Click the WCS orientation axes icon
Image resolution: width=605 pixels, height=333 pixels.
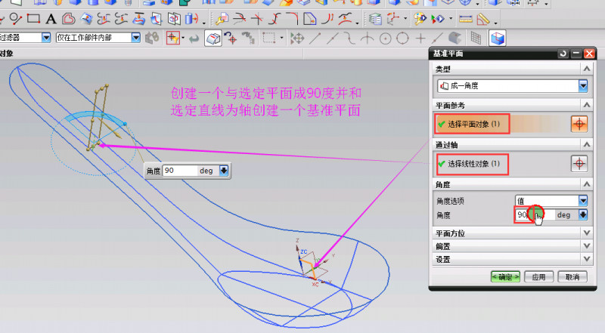coord(392,18)
